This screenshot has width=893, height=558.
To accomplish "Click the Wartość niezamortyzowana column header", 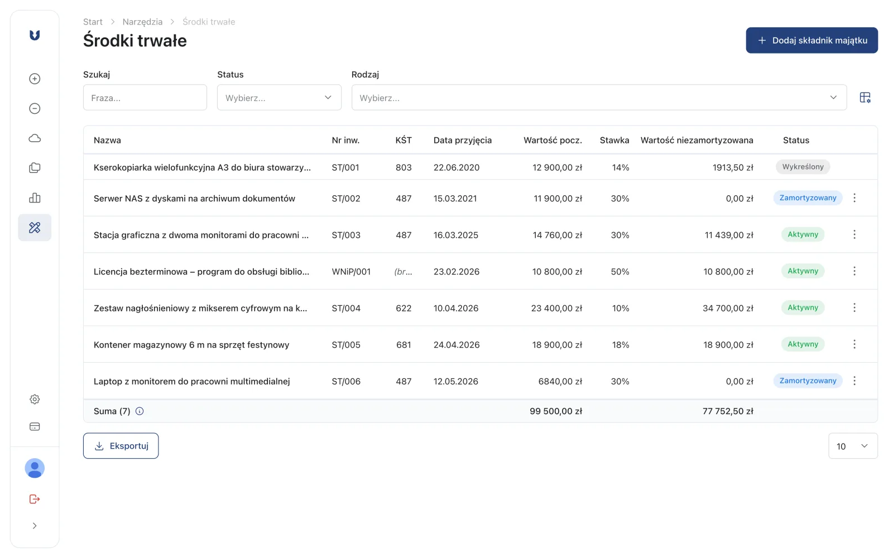I will [x=697, y=140].
